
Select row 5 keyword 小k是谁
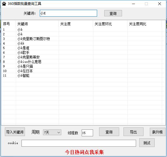tap(23, 48)
